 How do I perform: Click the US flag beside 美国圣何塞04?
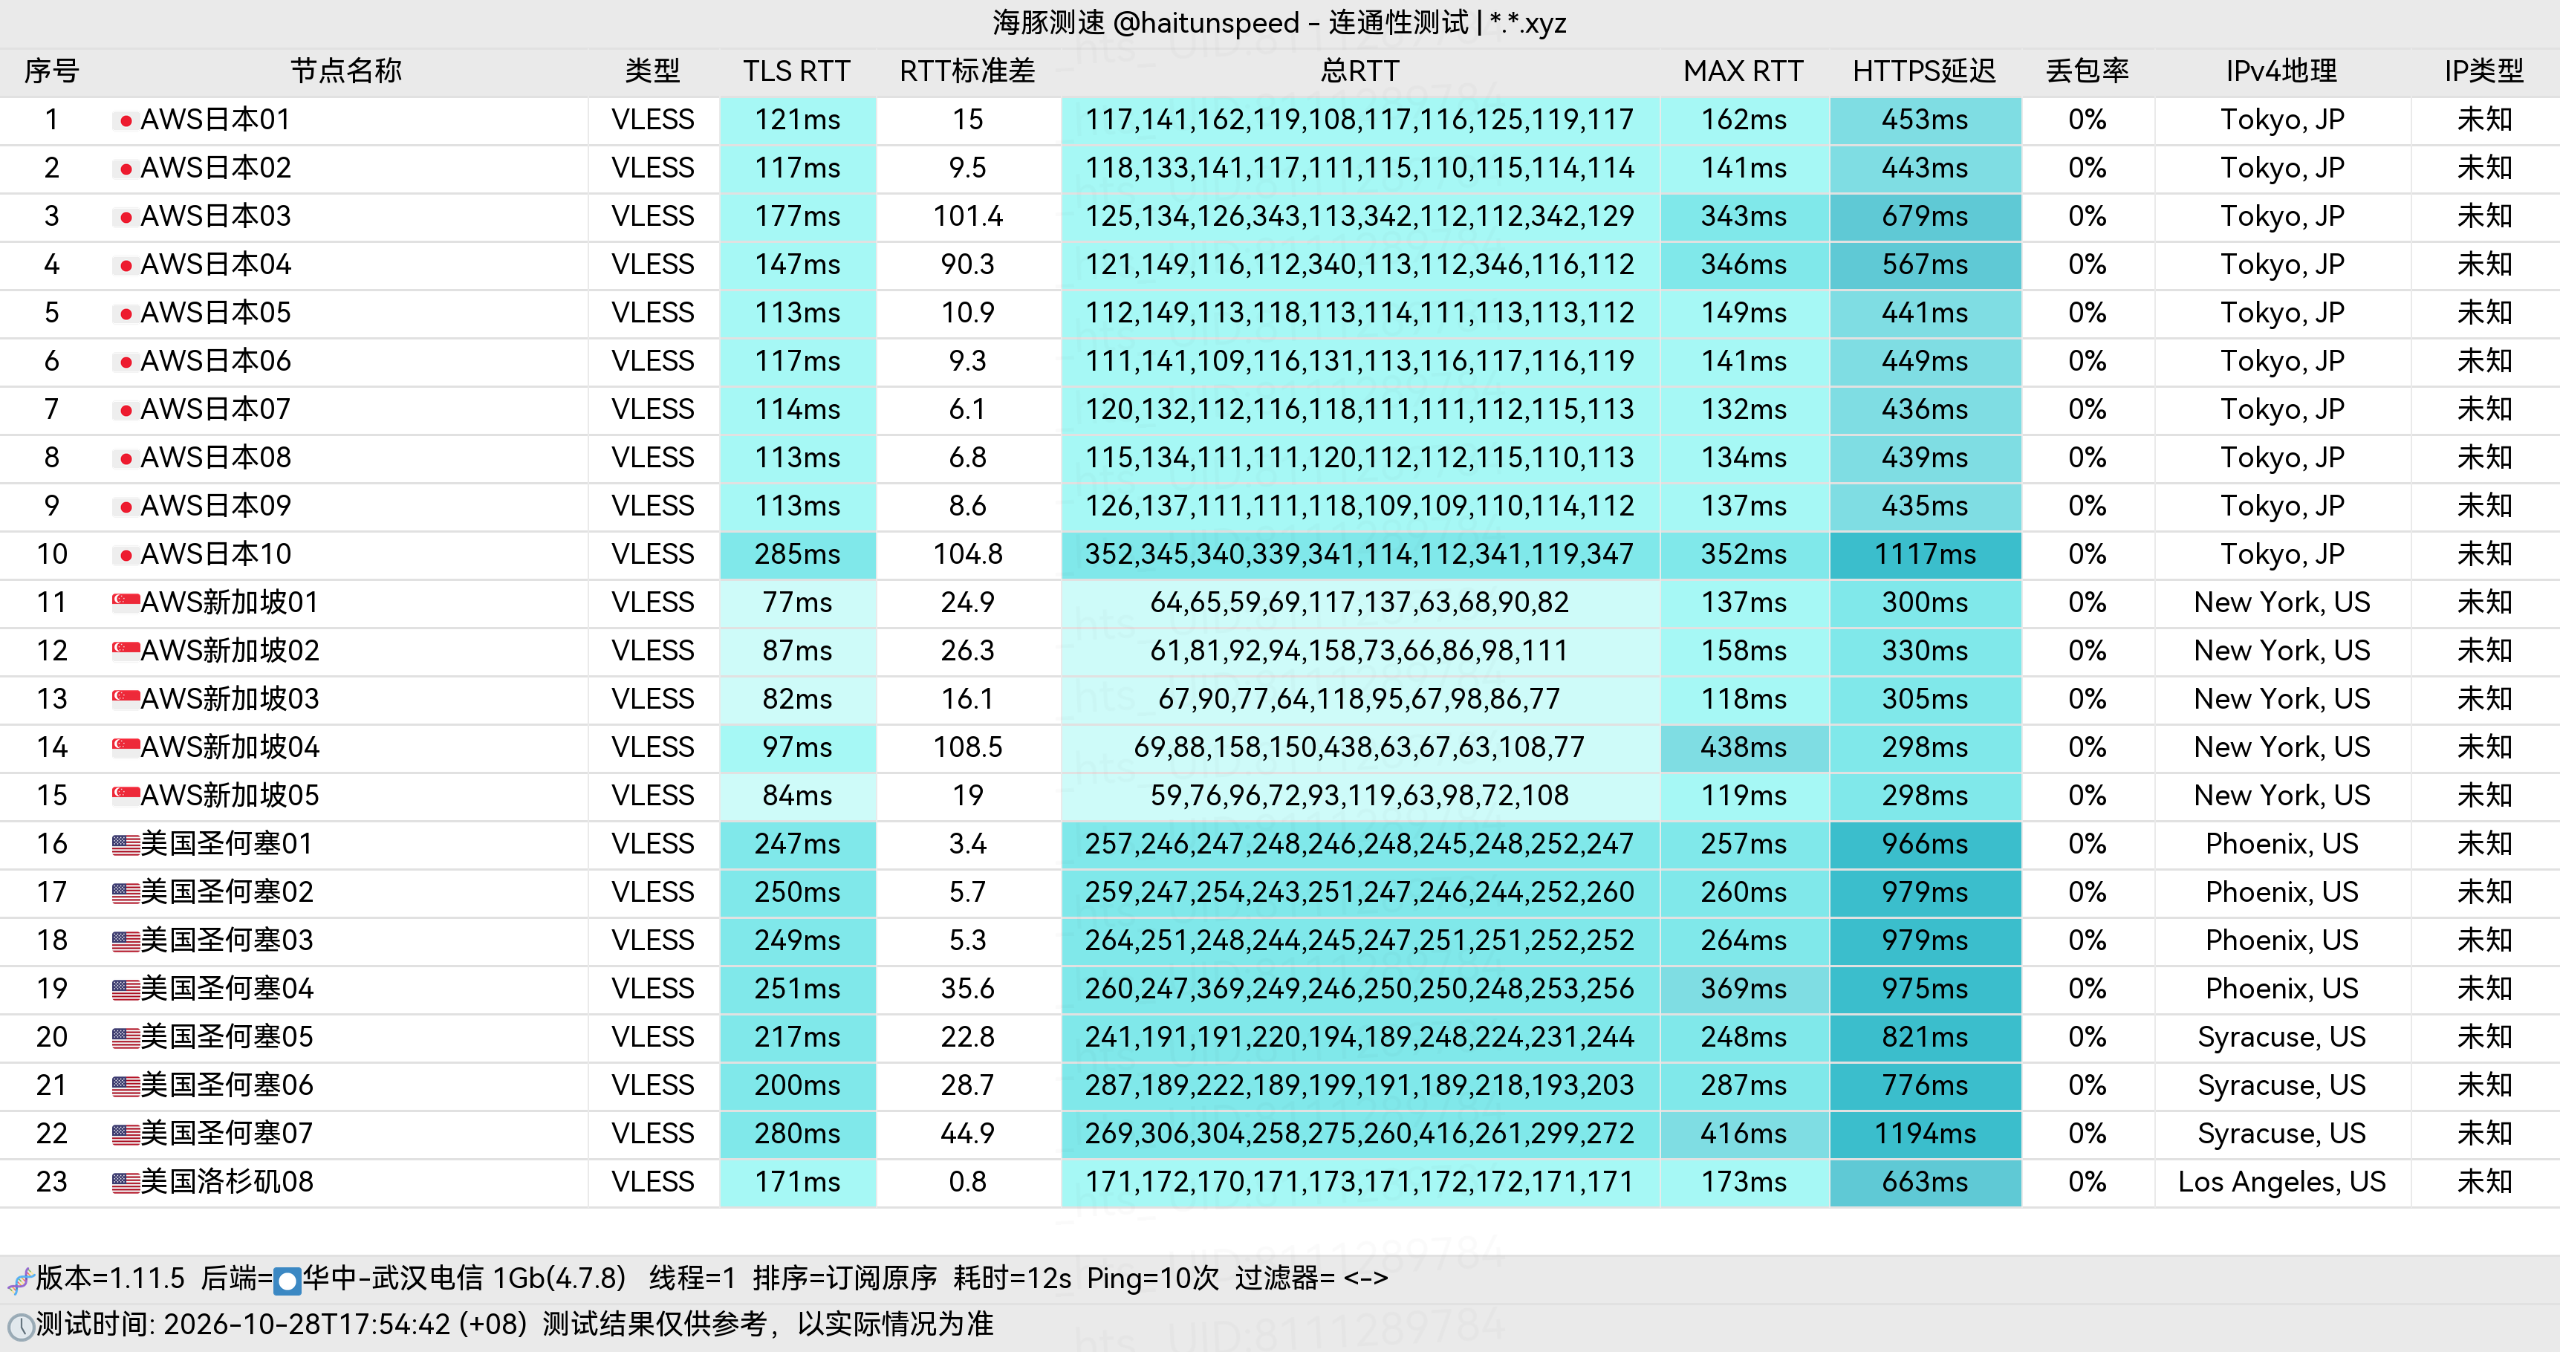tap(126, 989)
